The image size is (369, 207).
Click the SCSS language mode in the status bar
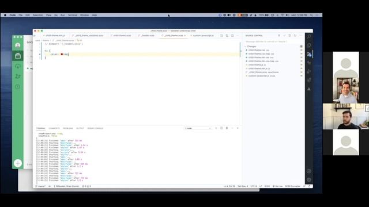point(267,186)
